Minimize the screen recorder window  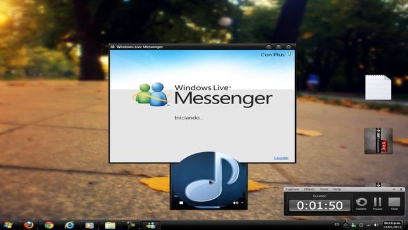pos(394,189)
